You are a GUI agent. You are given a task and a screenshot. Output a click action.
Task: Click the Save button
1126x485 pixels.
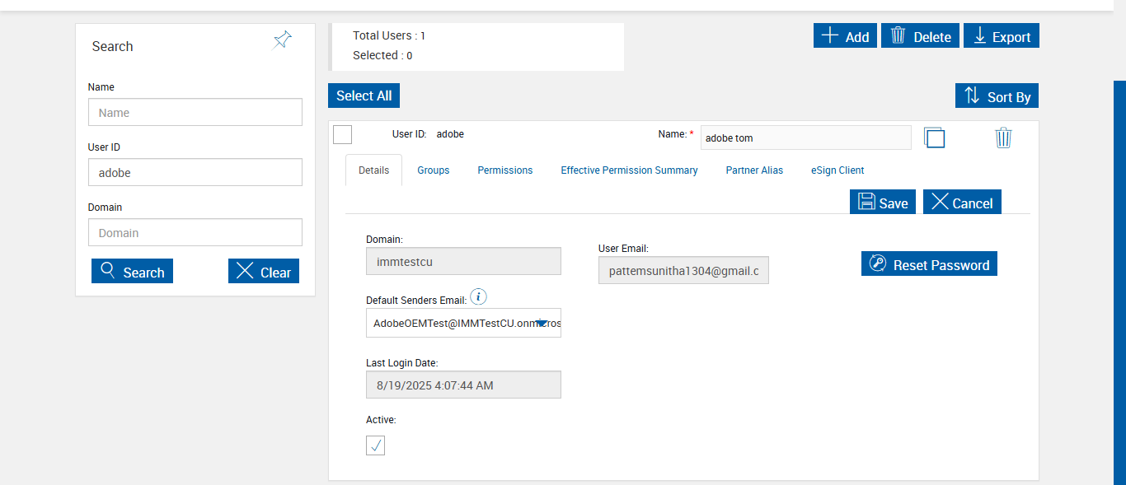(883, 203)
